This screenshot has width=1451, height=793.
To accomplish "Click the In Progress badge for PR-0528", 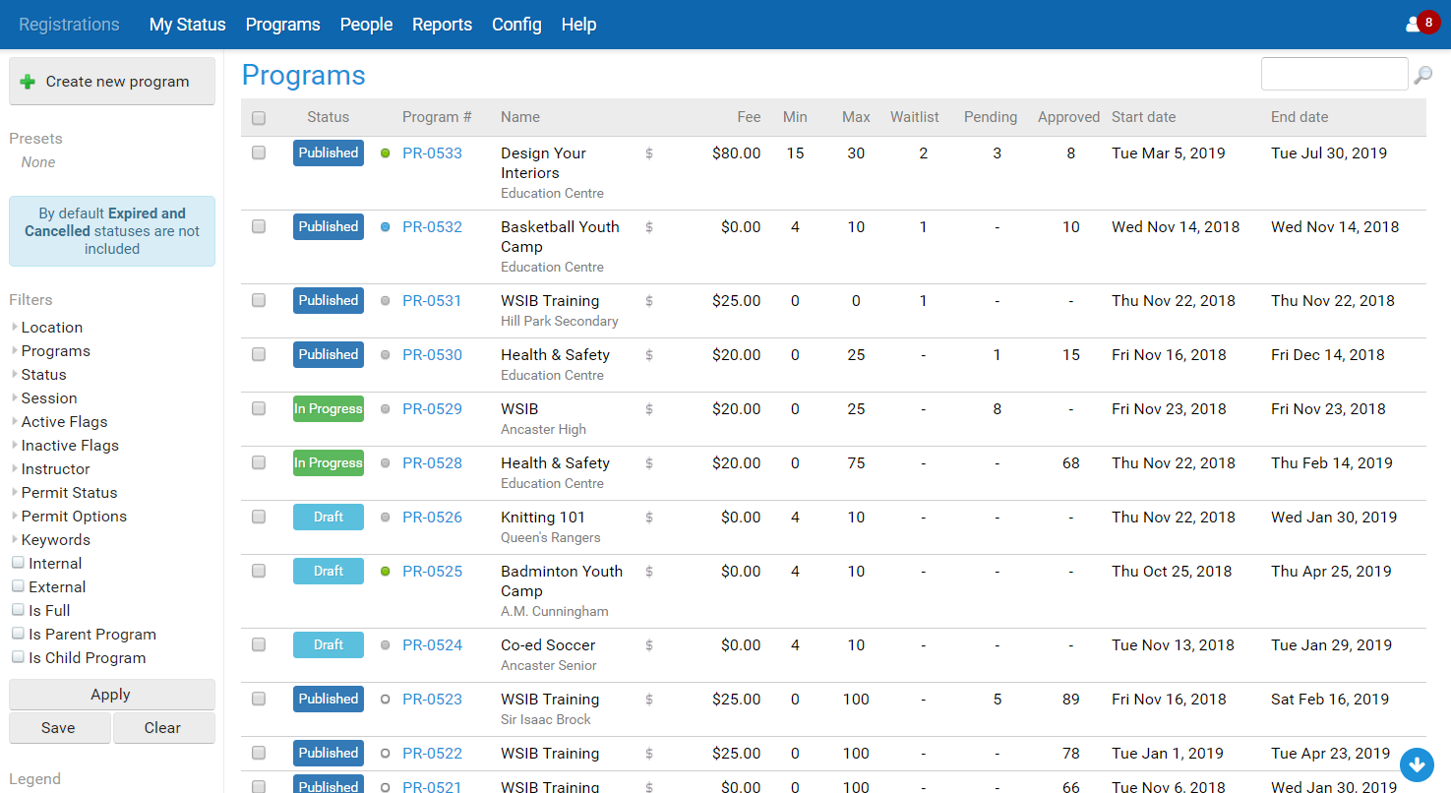I will click(329, 462).
